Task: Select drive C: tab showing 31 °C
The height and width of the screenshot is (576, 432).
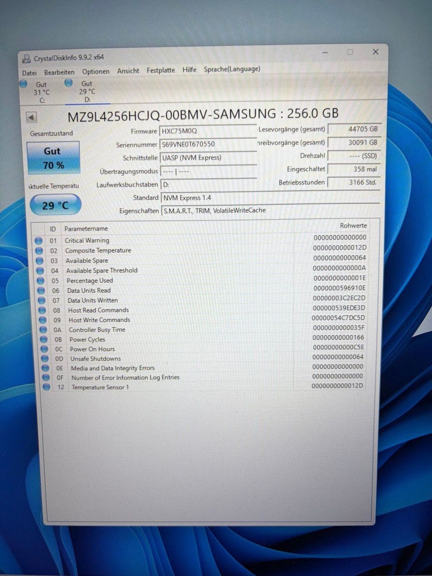Action: tap(41, 92)
